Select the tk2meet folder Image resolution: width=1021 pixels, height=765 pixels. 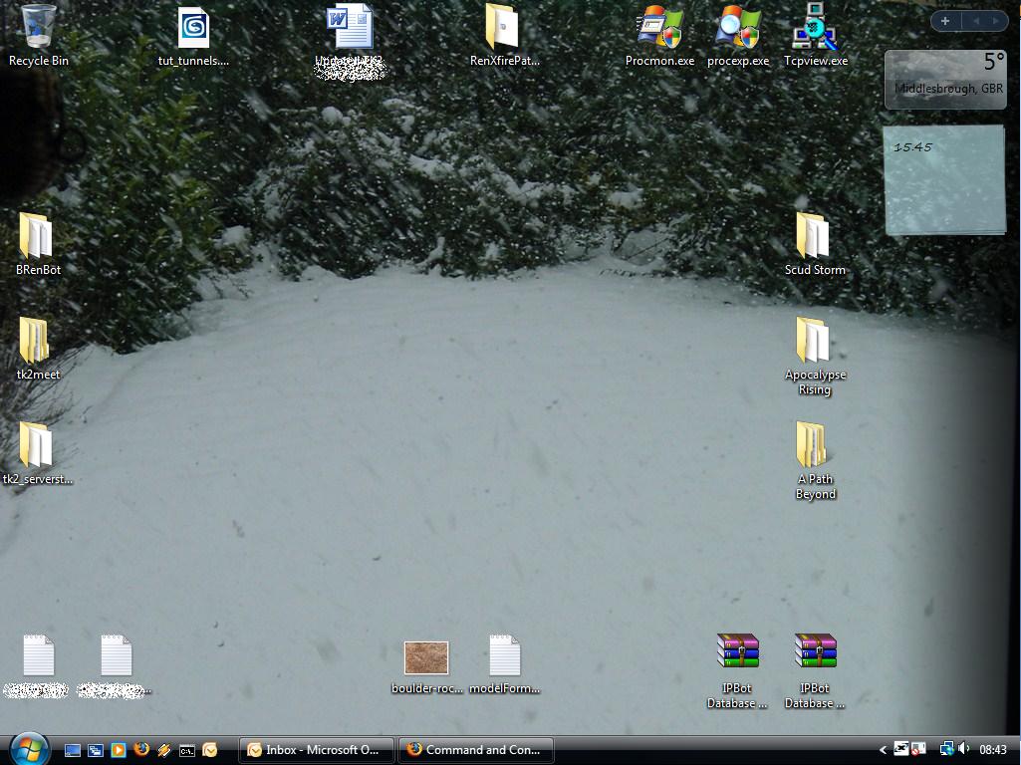pos(37,342)
